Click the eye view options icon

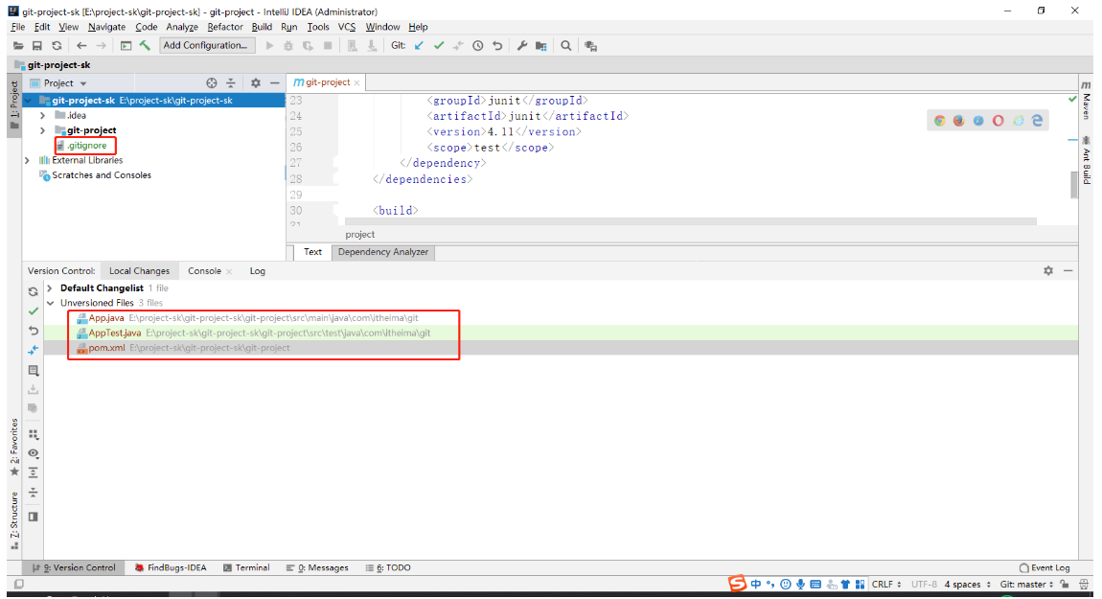33,453
